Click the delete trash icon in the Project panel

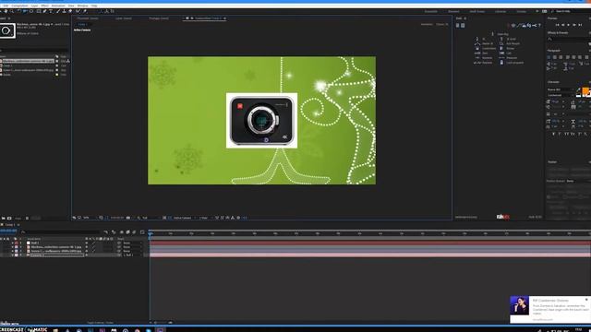click(27, 218)
